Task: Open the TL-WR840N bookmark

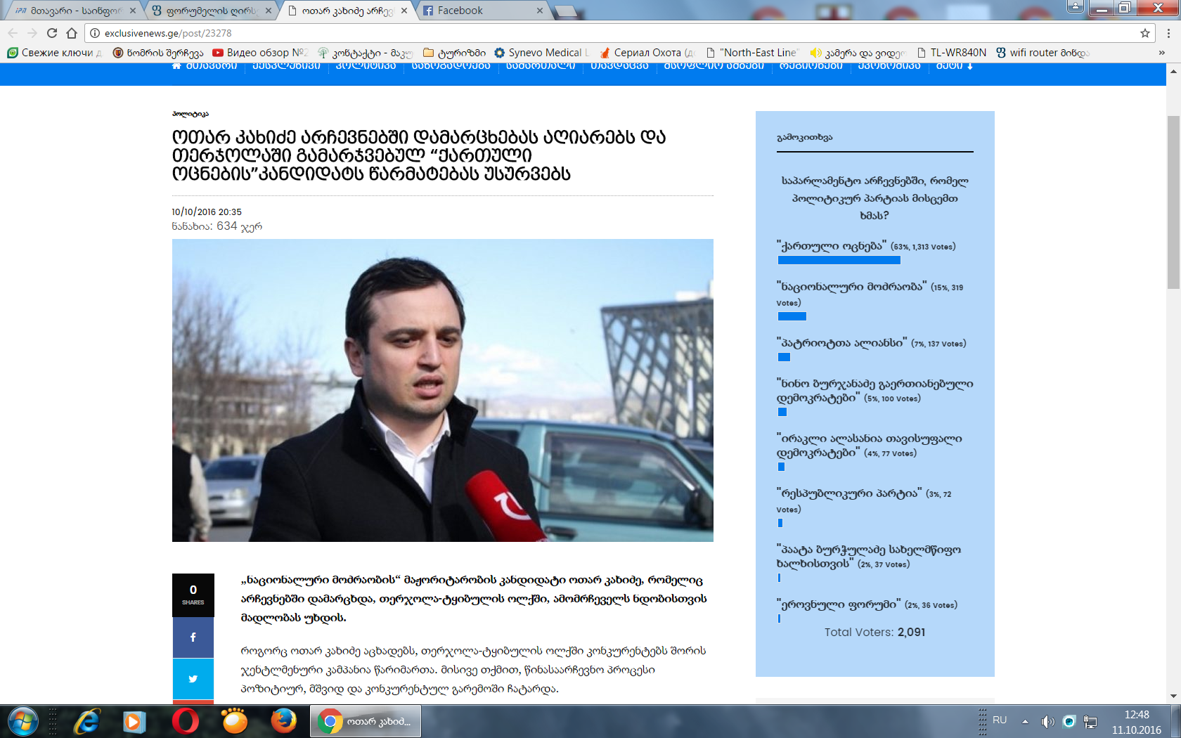Action: [x=951, y=53]
